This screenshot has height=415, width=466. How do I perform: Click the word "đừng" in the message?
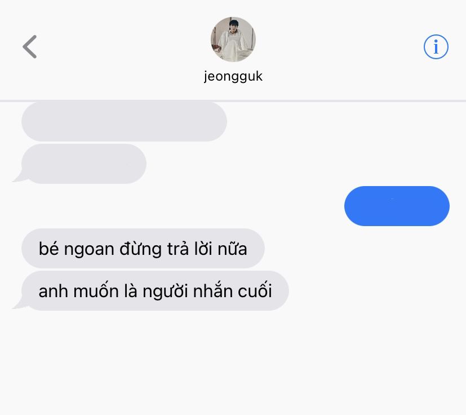140,249
